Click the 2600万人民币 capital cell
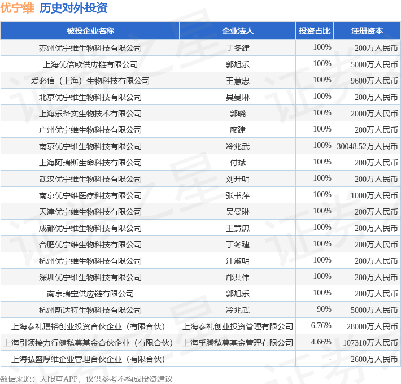This screenshot has width=401, height=384. (367, 359)
